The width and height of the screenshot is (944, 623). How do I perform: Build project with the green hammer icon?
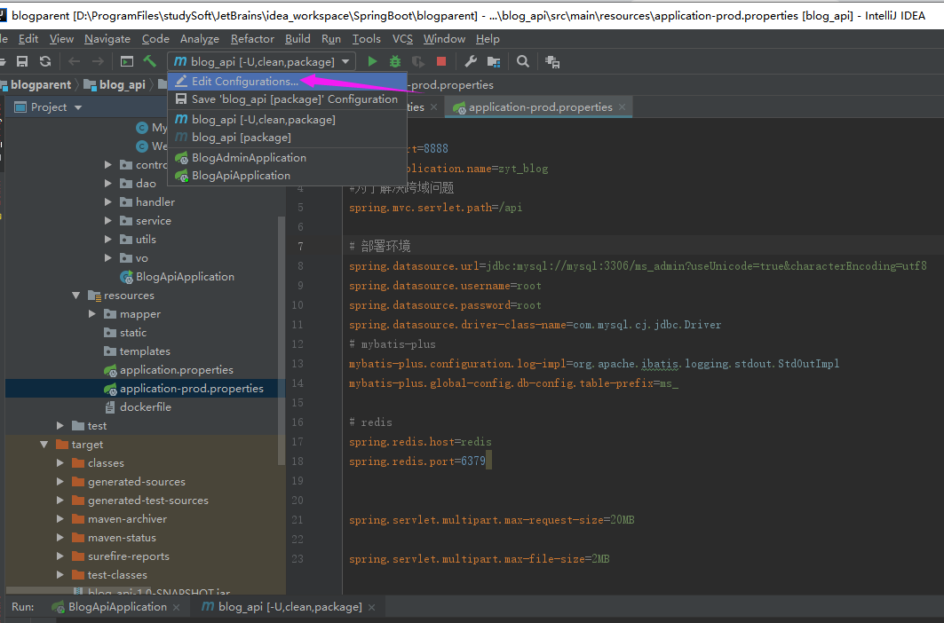(x=149, y=61)
